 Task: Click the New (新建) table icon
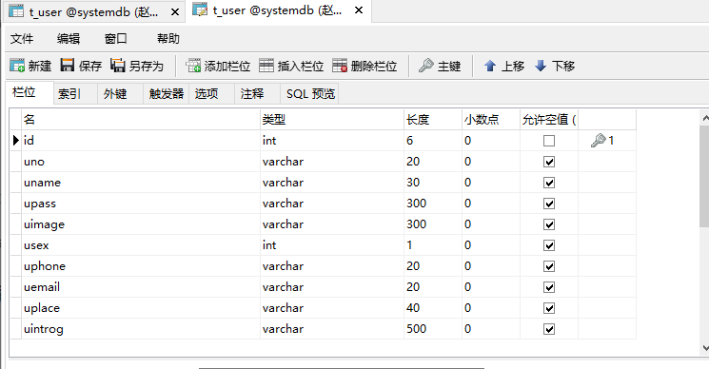(18, 66)
